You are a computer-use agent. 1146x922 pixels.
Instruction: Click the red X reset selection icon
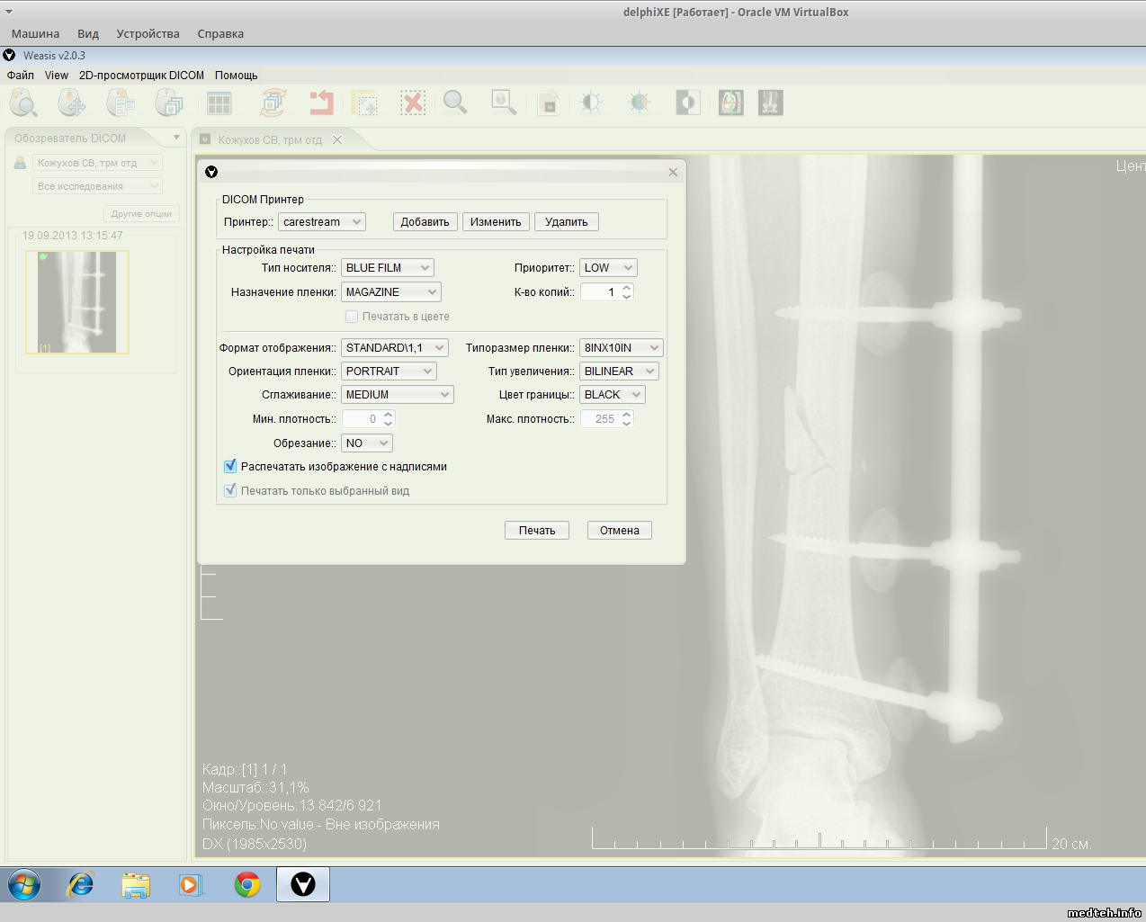[413, 103]
